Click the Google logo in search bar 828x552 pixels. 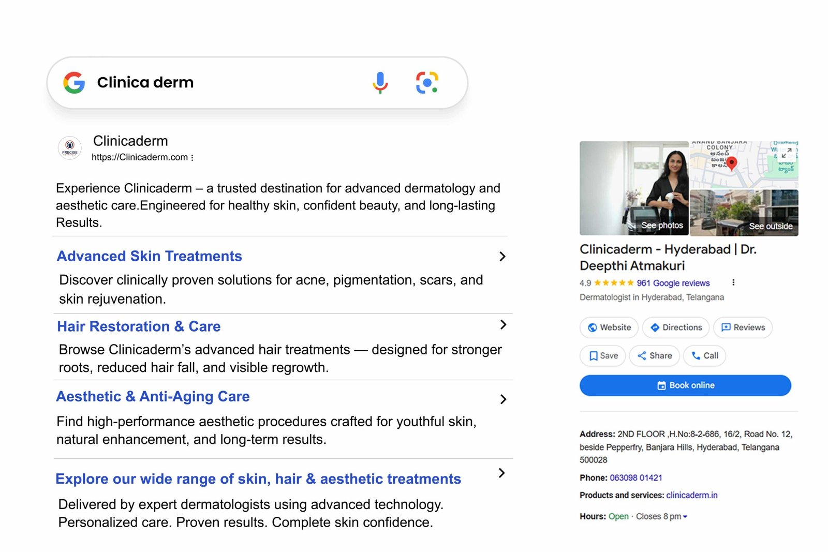coord(74,83)
